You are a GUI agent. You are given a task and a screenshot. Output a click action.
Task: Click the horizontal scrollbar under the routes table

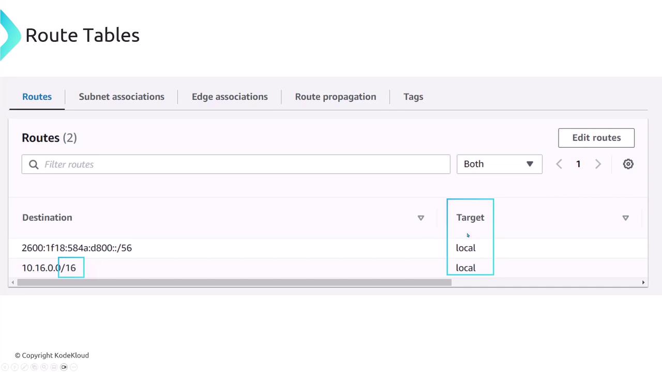pyautogui.click(x=234, y=283)
